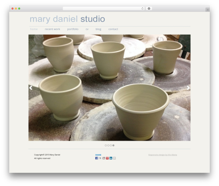Click the All rights reserved text
Viewport: 219px width, 186px height.
[x=42, y=158]
